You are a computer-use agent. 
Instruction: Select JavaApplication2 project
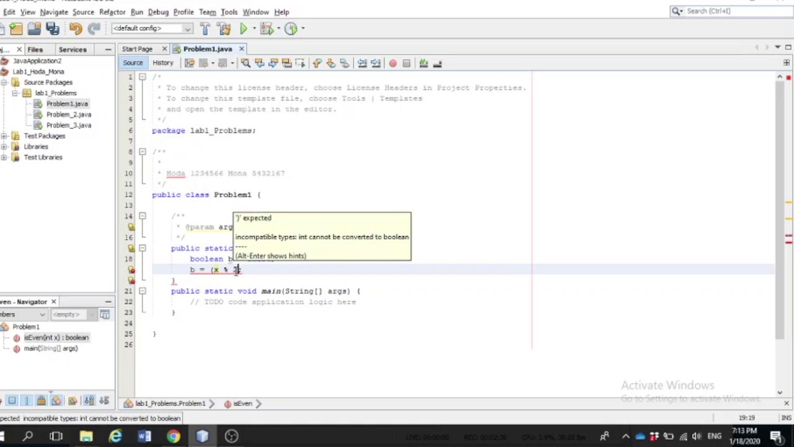pyautogui.click(x=37, y=61)
